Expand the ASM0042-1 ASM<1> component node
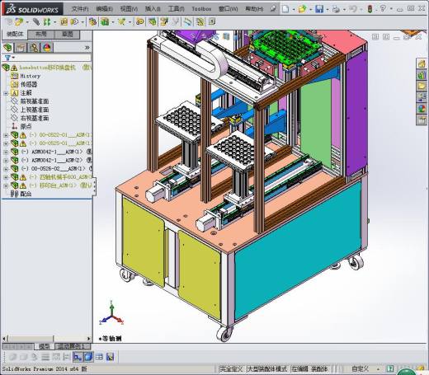 pyautogui.click(x=6, y=152)
